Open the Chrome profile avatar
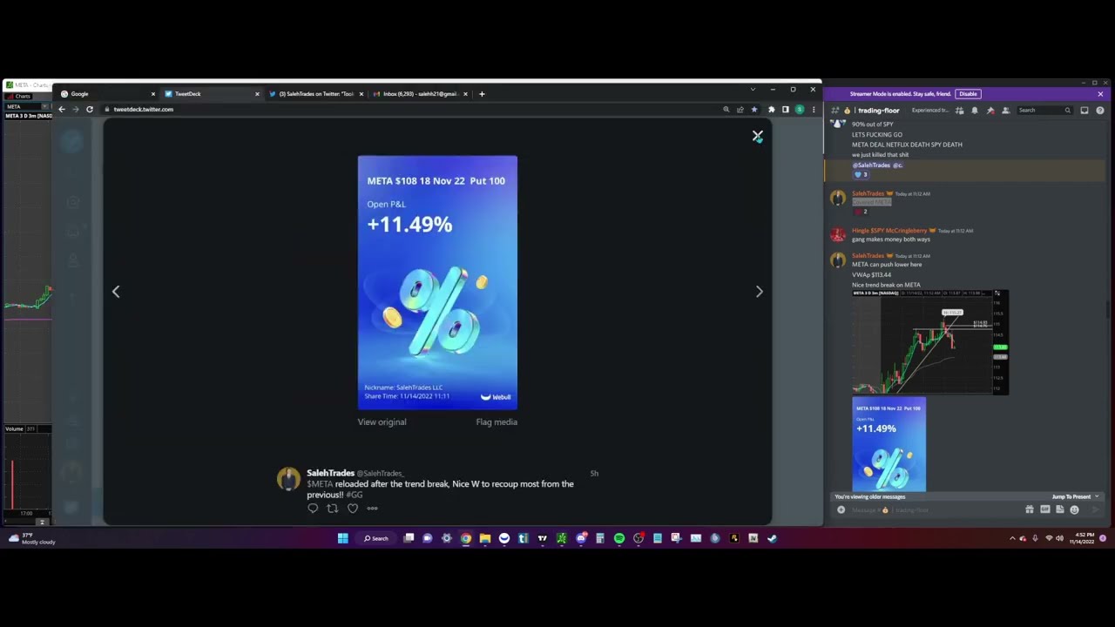 (x=800, y=110)
